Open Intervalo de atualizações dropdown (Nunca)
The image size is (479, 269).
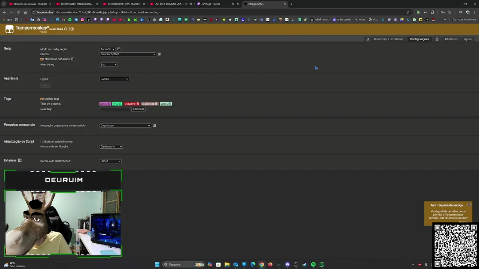pos(110,161)
